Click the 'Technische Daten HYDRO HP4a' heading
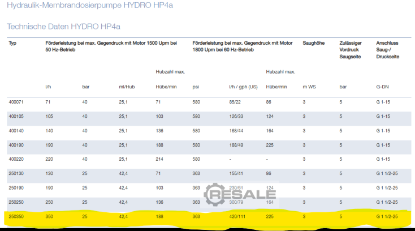Viewport: 415px width, 231px height. tap(63, 27)
